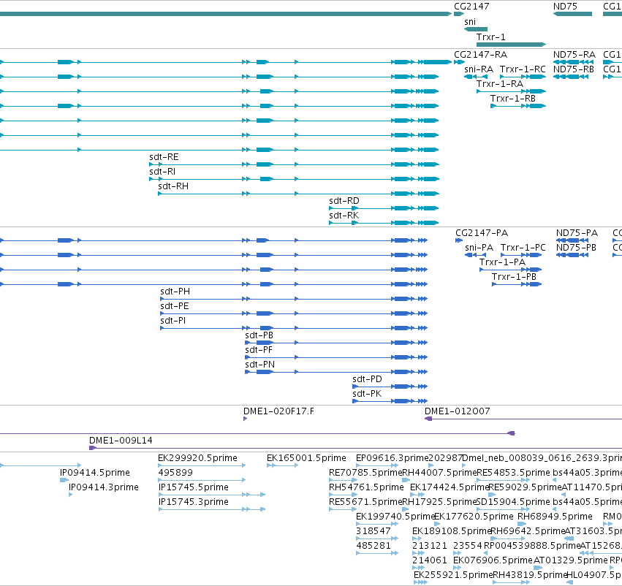This screenshot has height=586, width=622.
Task: Click the EK177620.5prime EST label
Action: (474, 516)
